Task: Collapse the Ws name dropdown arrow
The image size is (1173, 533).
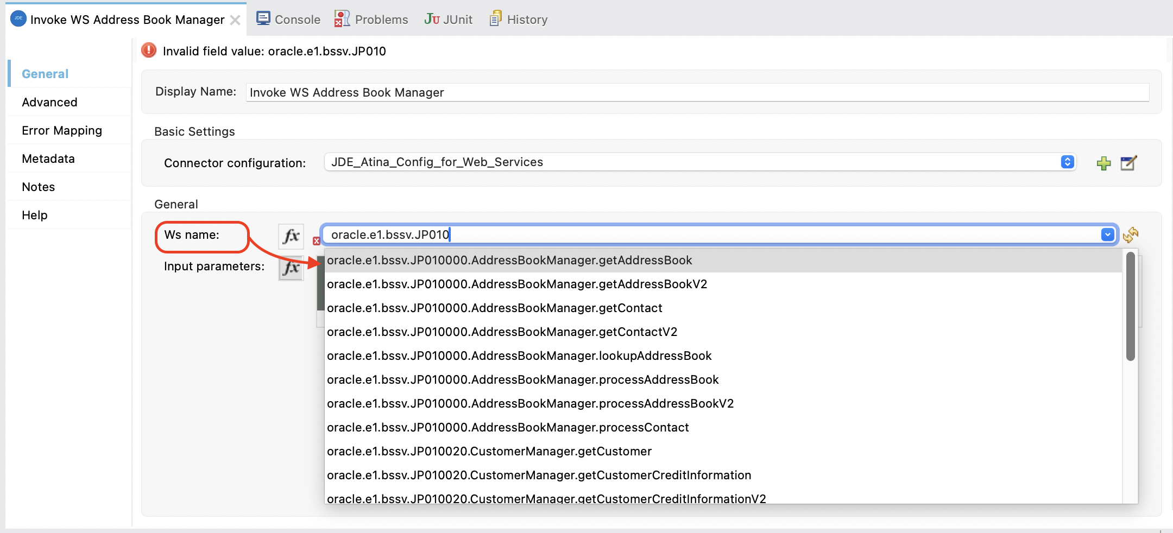Action: [1107, 234]
